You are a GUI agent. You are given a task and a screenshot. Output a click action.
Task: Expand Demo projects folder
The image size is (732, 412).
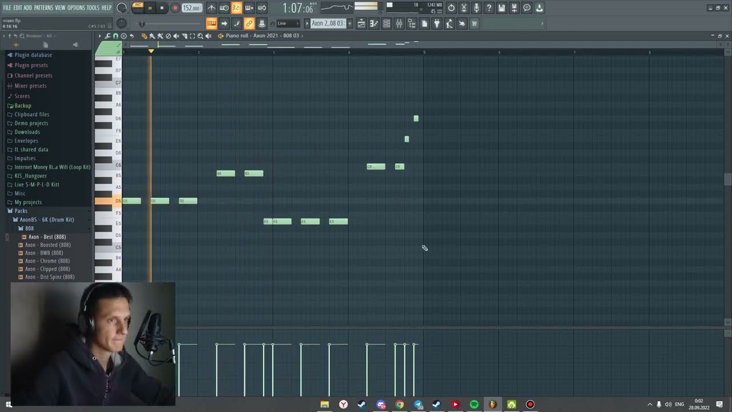pos(31,123)
